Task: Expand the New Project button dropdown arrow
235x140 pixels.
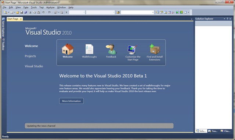Action: pyautogui.click(x=8, y=12)
